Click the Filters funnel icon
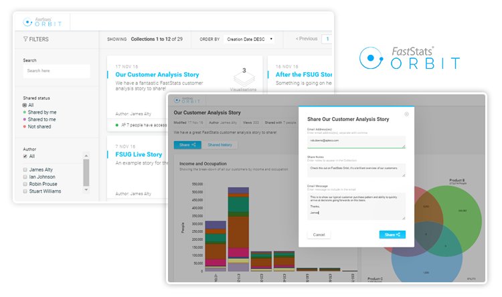502x297 pixels. tap(25, 39)
